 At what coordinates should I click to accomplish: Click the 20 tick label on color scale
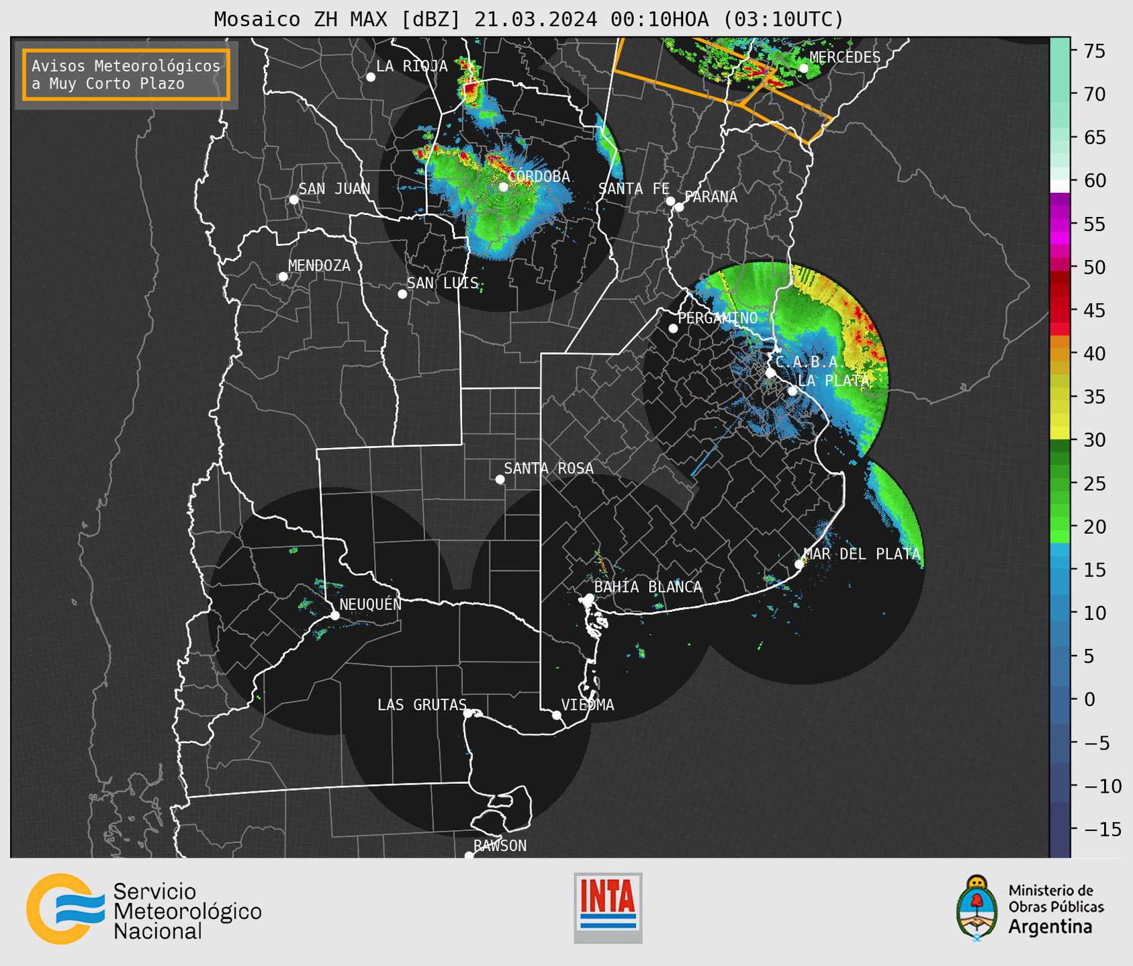click(x=1094, y=527)
